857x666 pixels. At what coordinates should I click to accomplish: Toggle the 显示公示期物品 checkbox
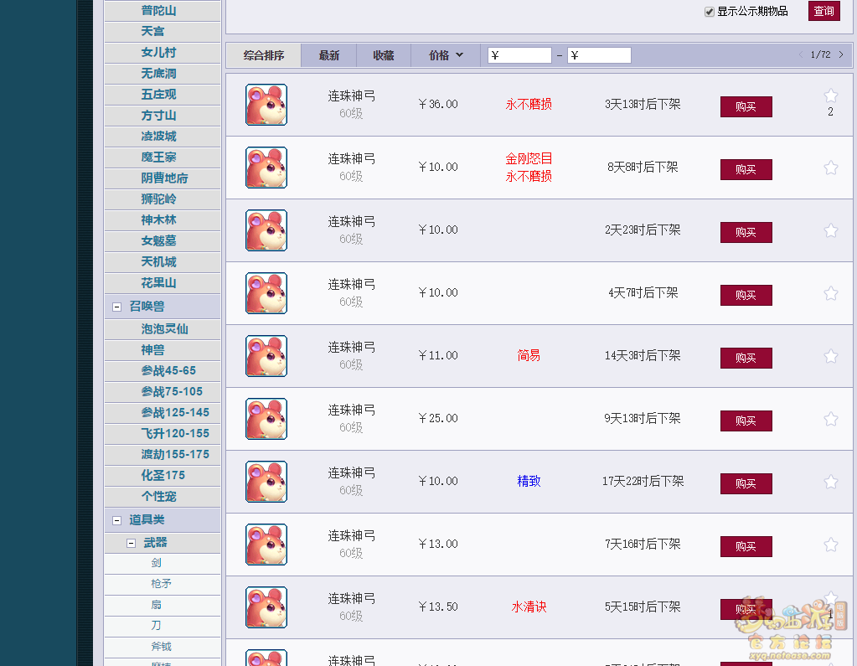point(710,12)
